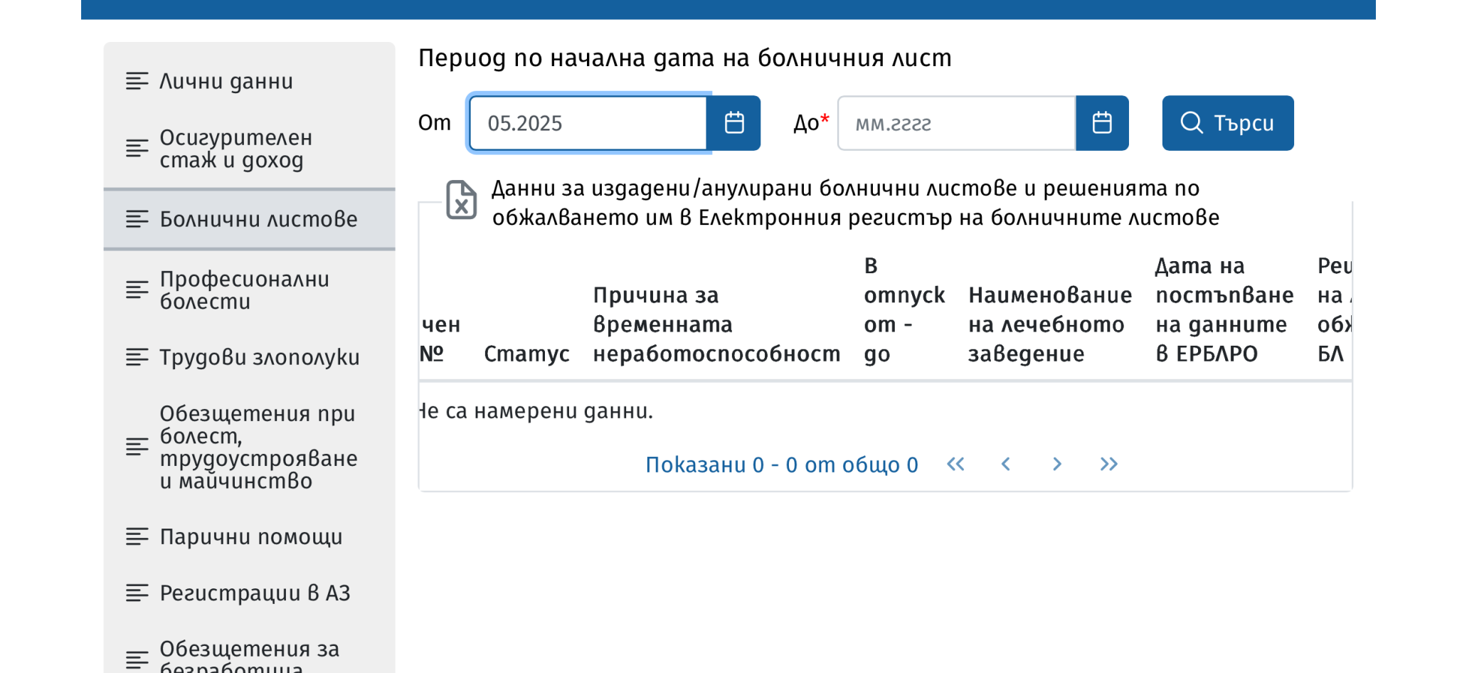Focus the 'От' date field with 05.2025
The width and height of the screenshot is (1457, 673).
pos(588,123)
